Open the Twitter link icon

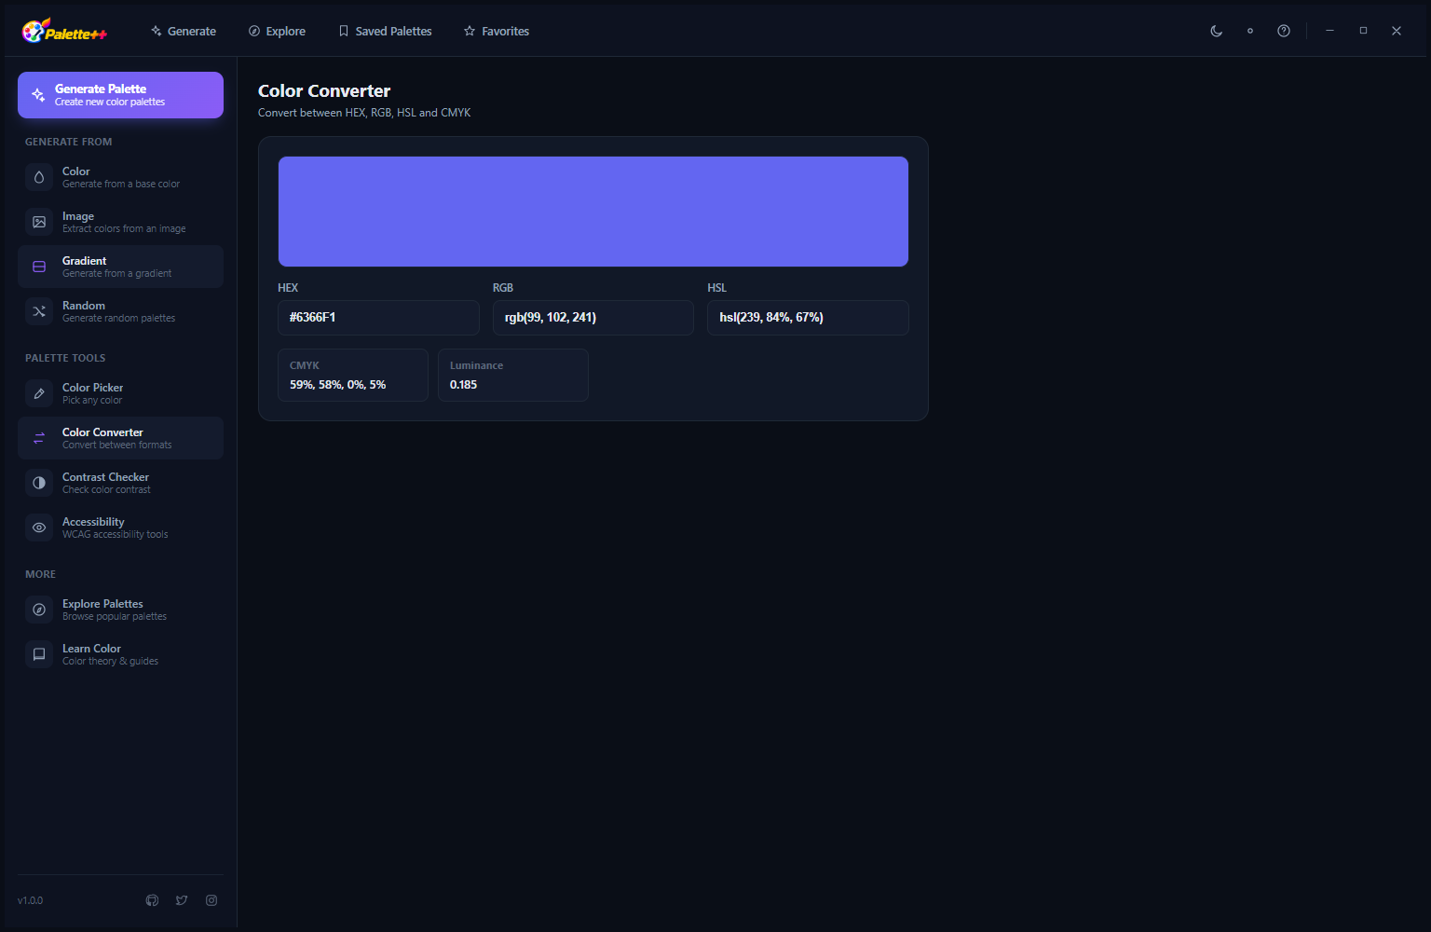coord(182,900)
